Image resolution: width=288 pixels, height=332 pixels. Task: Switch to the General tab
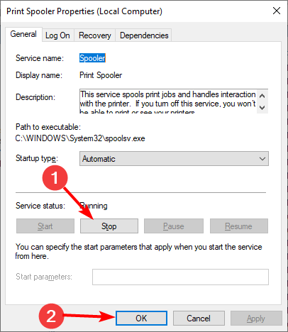click(23, 34)
